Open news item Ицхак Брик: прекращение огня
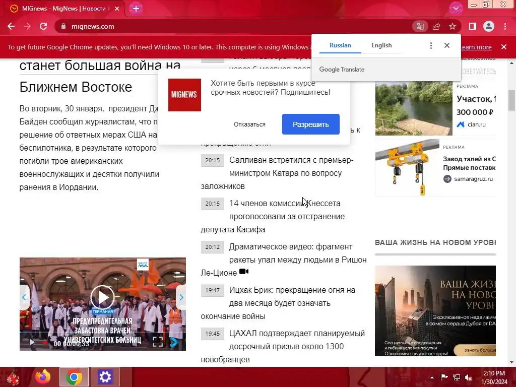 [278, 303]
